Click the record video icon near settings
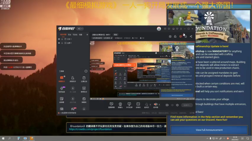The image size is (252, 141). coord(167,105)
